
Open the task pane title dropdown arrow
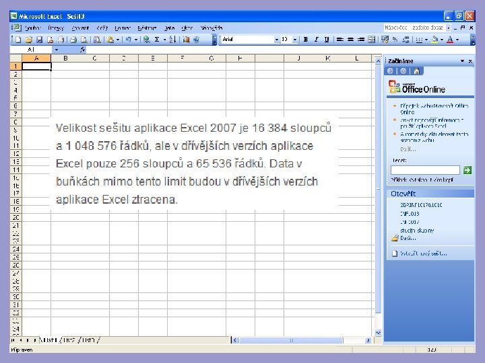462,61
